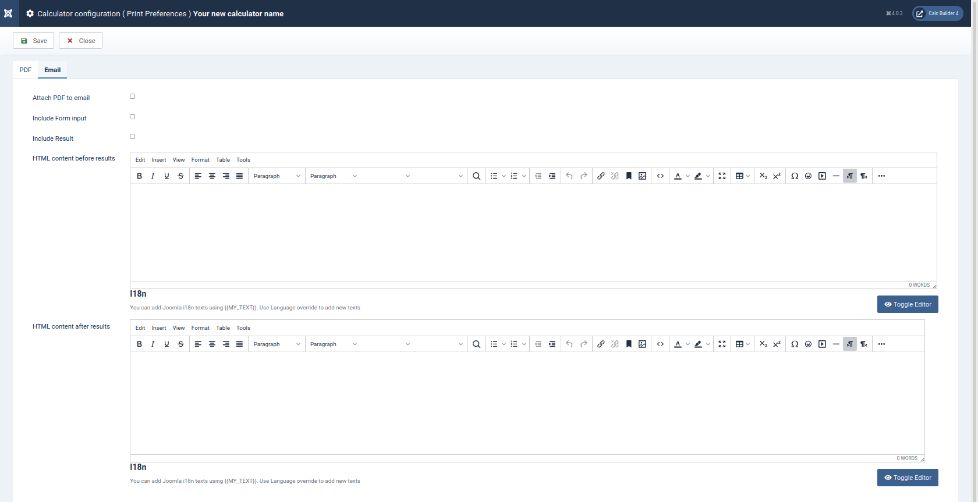The height and width of the screenshot is (502, 978).
Task: Toggle left-to-right direction in before-results editor
Action: 850,176
